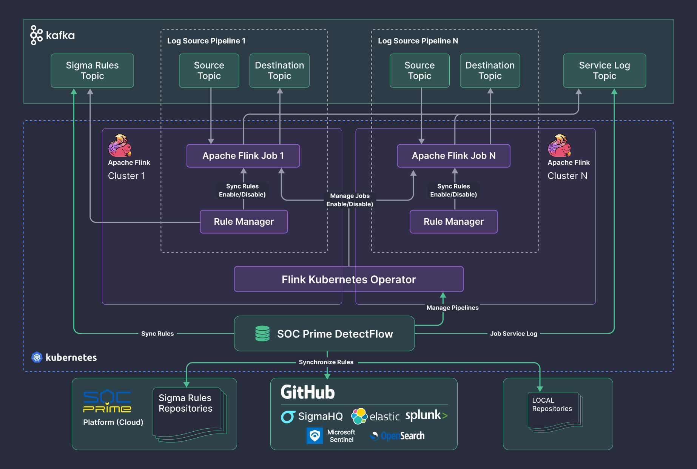Select the Service Log Topic box
The width and height of the screenshot is (697, 469).
pyautogui.click(x=604, y=71)
